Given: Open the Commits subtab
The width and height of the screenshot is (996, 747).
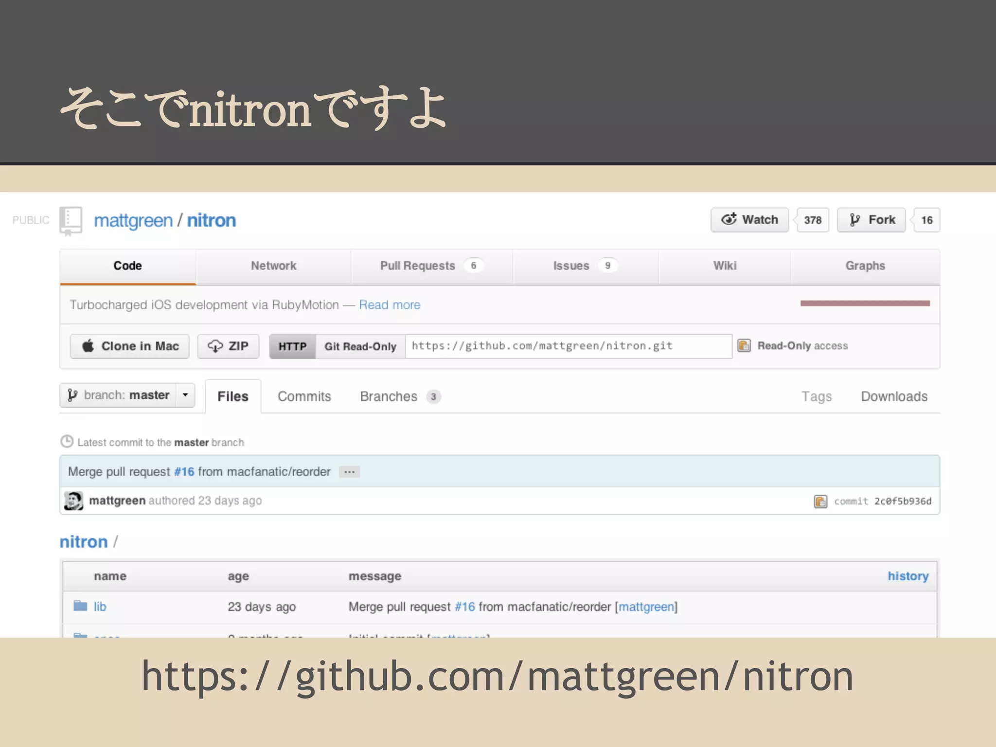Looking at the screenshot, I should 304,396.
